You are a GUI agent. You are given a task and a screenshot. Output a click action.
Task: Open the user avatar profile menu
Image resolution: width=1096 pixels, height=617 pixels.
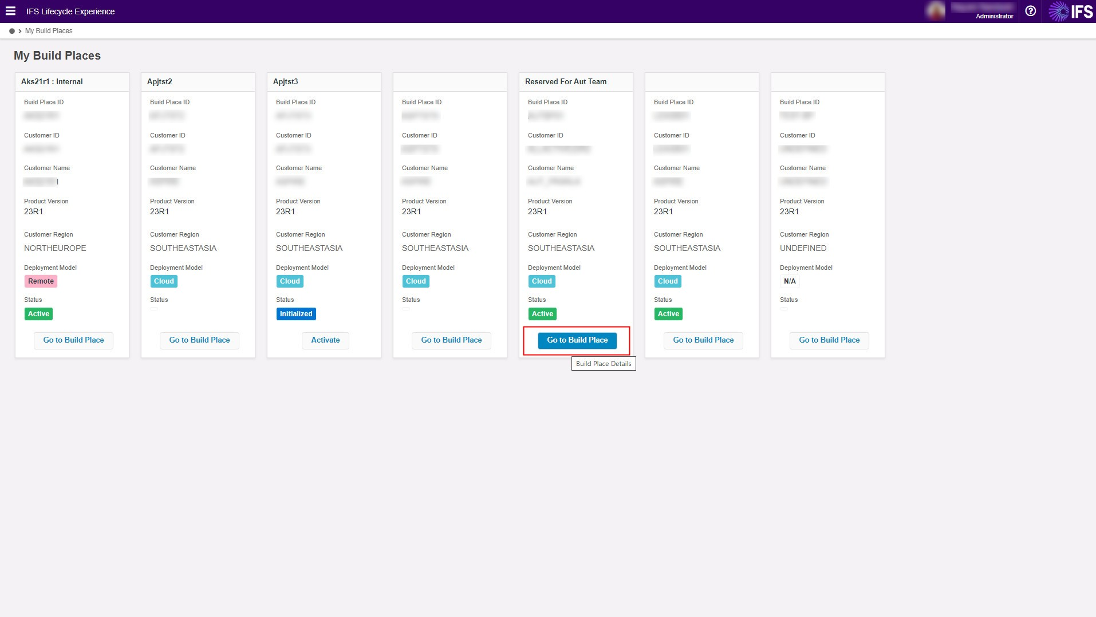click(936, 11)
